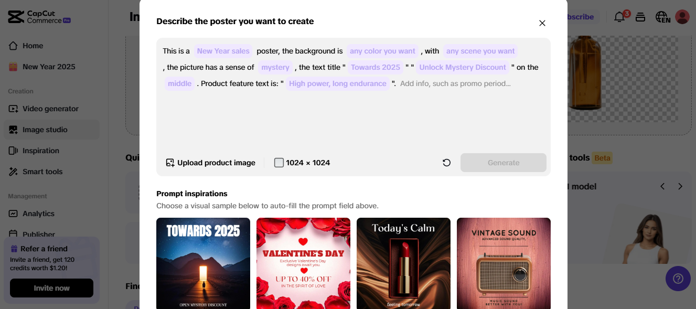
Task: Click the Invite now button
Action: point(51,288)
